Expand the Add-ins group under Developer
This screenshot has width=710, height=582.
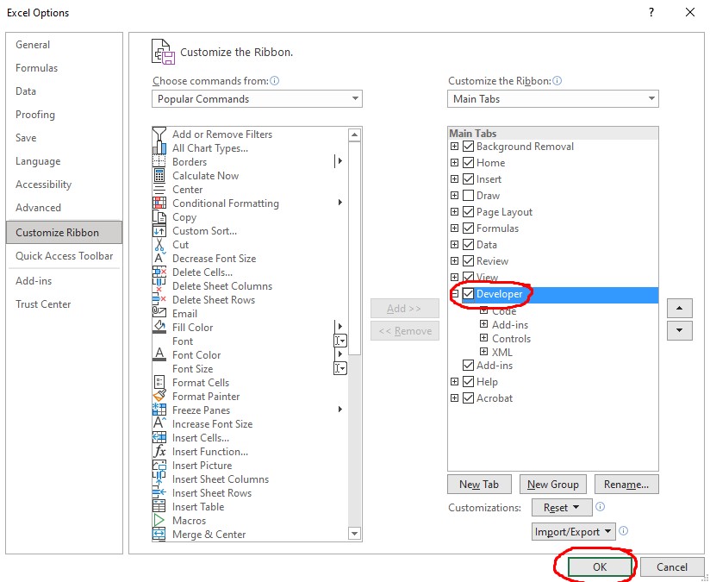[x=483, y=324]
